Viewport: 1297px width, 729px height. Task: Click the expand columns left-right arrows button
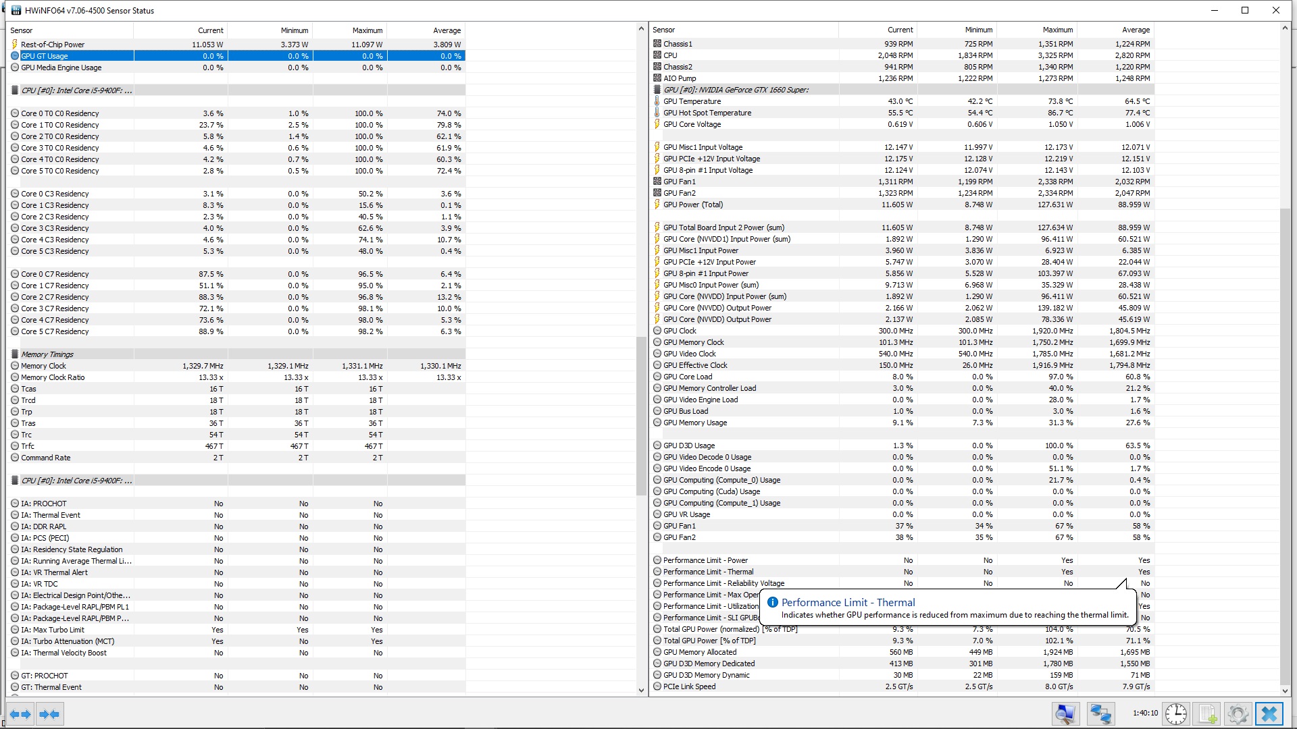(20, 713)
